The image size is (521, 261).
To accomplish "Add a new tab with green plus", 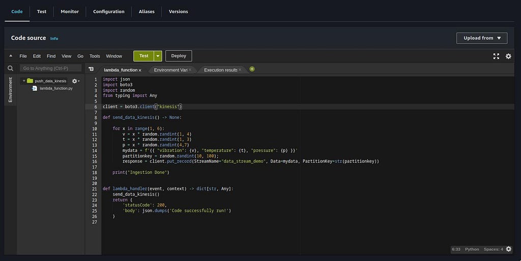I will 252,69.
